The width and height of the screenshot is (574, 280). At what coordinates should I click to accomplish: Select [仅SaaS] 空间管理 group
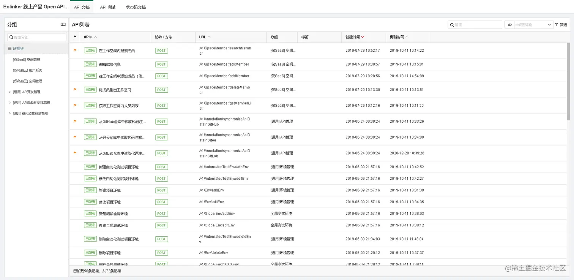coord(26,60)
